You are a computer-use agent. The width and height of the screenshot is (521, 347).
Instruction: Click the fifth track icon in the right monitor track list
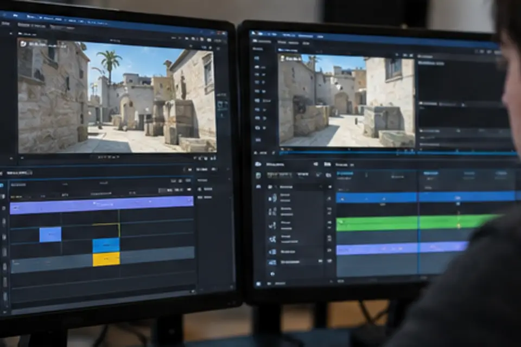pyautogui.click(x=272, y=252)
